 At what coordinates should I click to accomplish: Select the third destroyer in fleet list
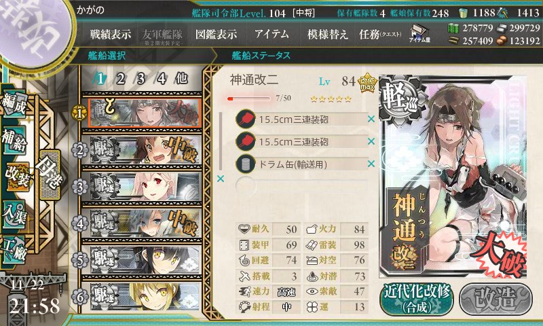pos(142,223)
